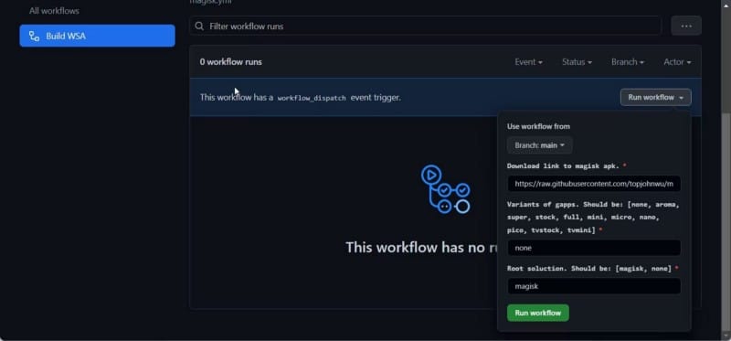The image size is (731, 341).
Task: Click the magnifier icon in filter box
Action: (199, 27)
